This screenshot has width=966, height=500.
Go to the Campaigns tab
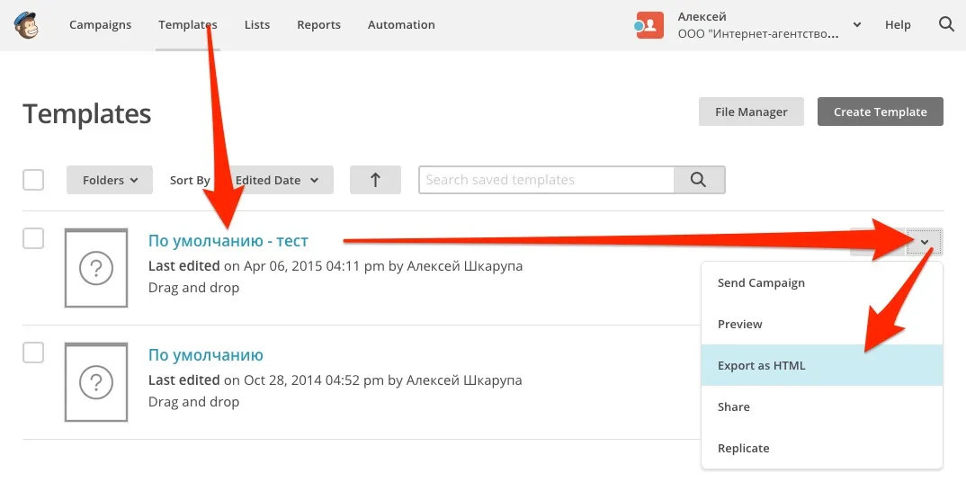[x=100, y=25]
